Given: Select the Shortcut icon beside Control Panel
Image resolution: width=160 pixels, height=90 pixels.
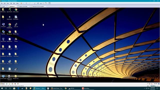Looking at the screenshot, I should (9, 77).
